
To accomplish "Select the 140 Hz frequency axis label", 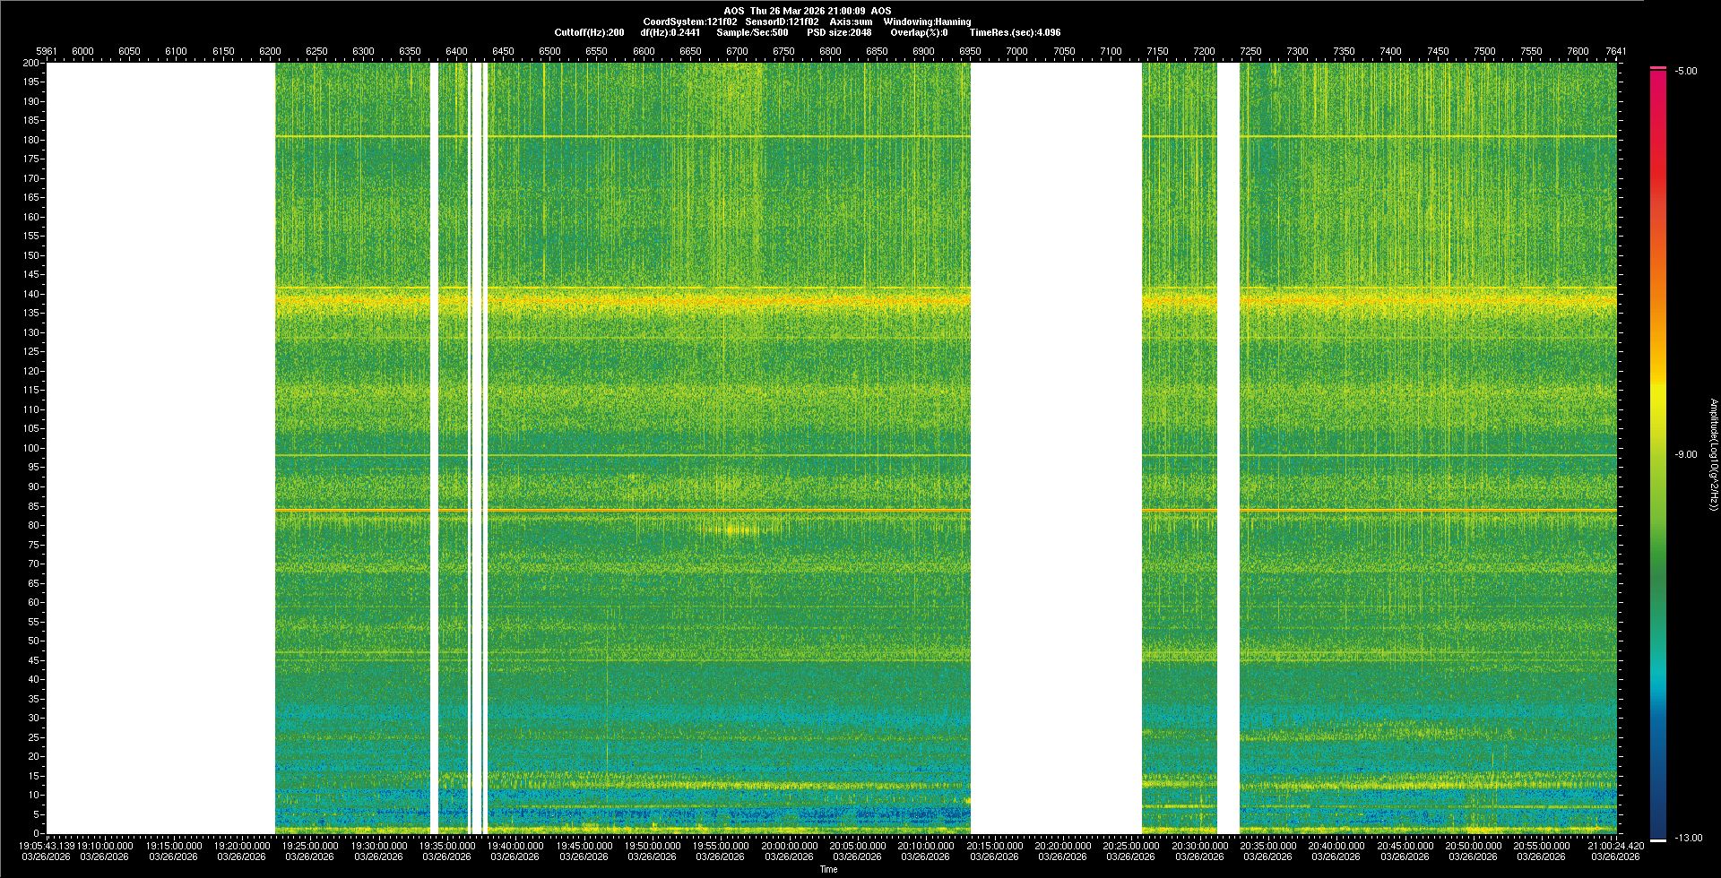I will point(31,294).
